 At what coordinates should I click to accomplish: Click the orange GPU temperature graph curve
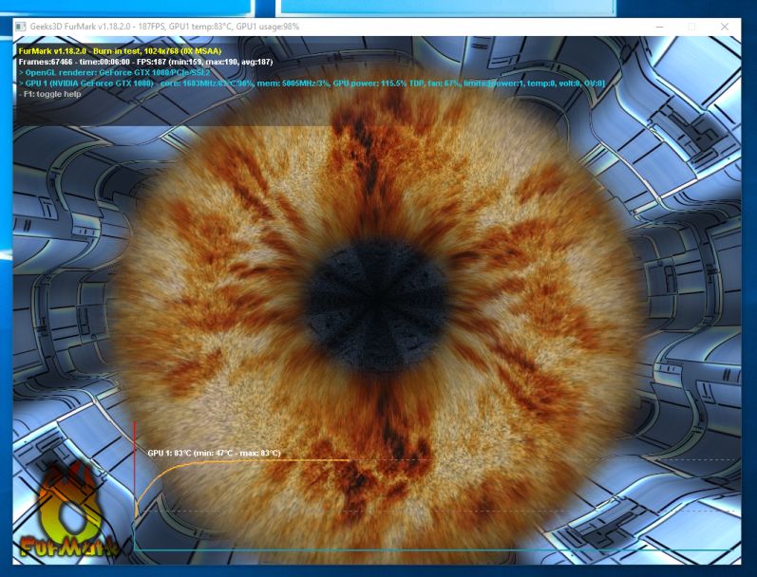pos(241,462)
